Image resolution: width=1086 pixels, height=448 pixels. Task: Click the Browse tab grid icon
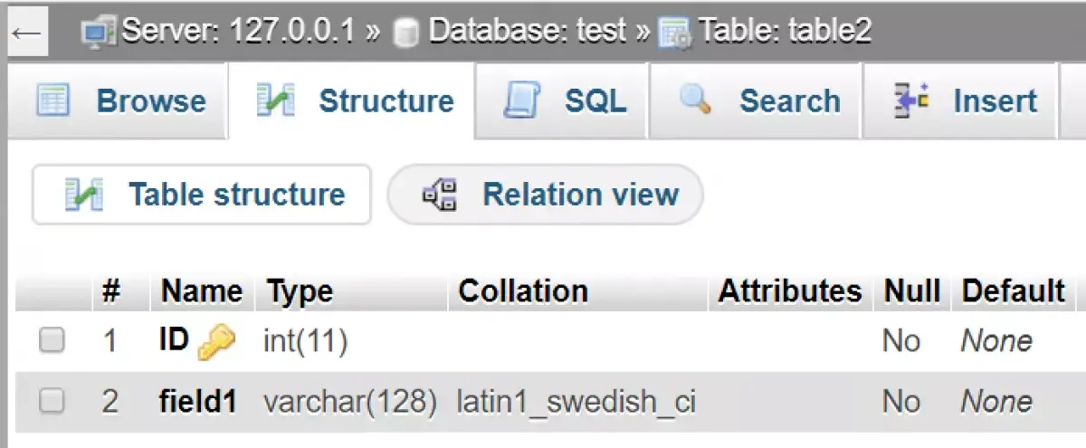52,100
